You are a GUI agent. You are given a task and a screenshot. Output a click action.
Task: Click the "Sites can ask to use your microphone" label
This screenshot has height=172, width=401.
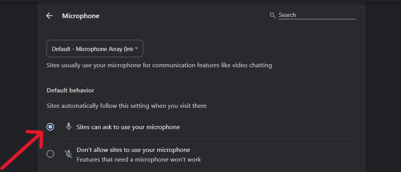pos(128,127)
